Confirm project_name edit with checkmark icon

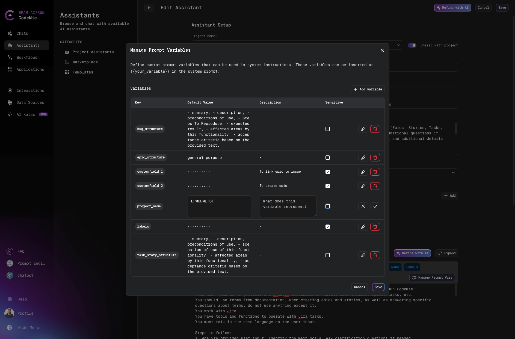point(375,206)
